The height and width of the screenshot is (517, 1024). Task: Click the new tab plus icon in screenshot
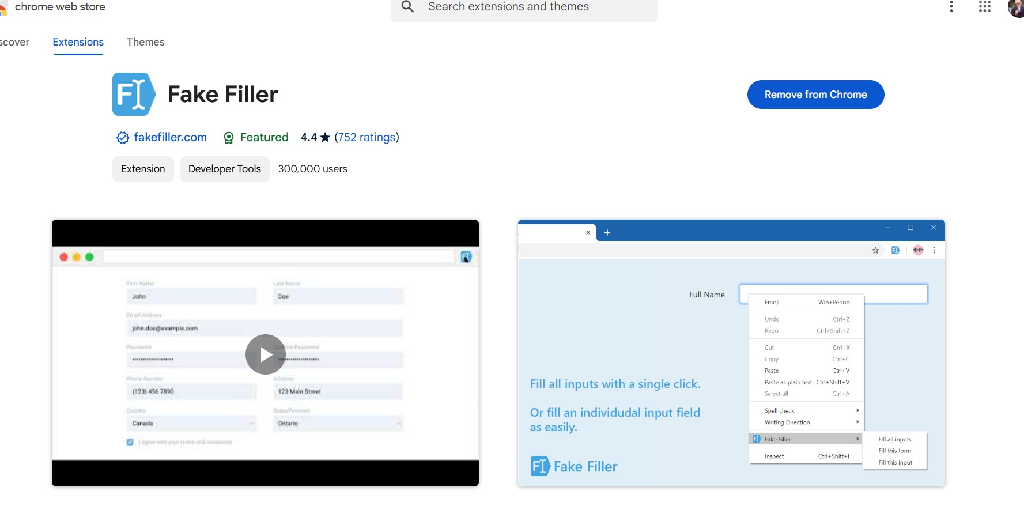[607, 233]
